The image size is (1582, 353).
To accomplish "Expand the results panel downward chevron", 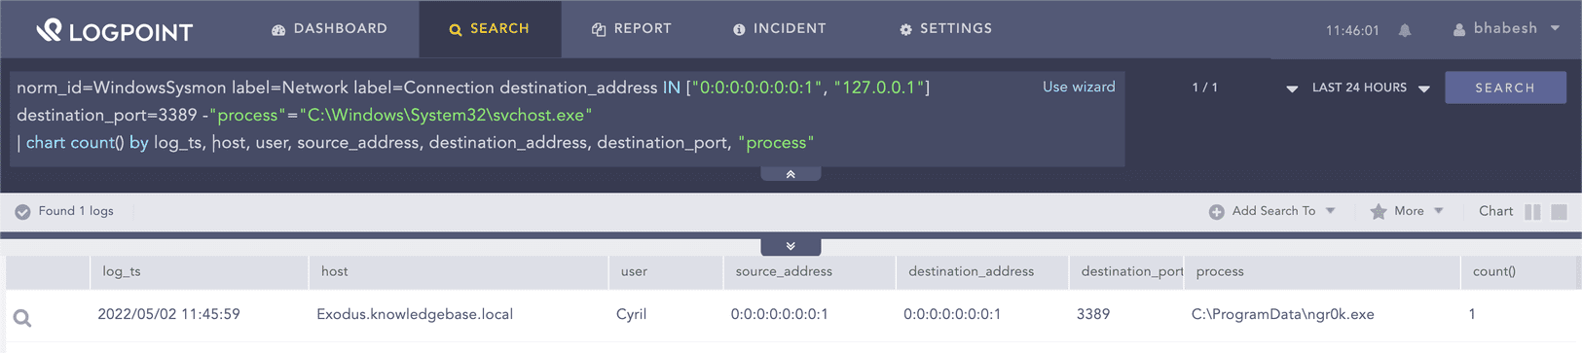I will (791, 246).
